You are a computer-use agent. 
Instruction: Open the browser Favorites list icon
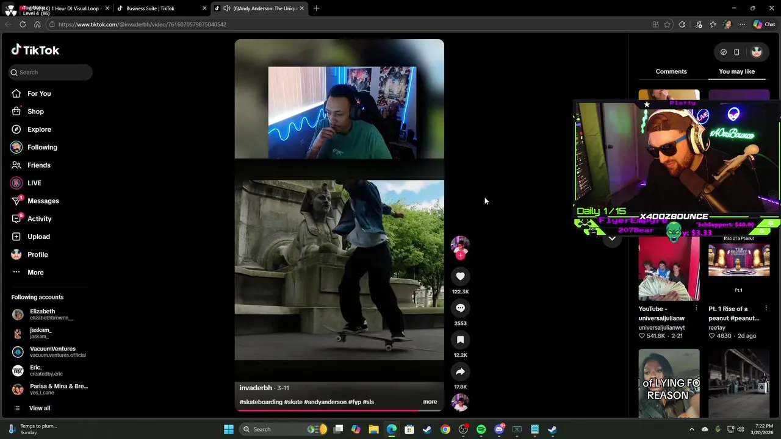click(713, 24)
